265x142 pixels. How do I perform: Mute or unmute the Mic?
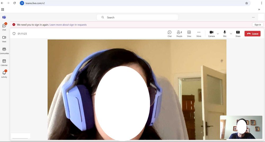click(225, 34)
